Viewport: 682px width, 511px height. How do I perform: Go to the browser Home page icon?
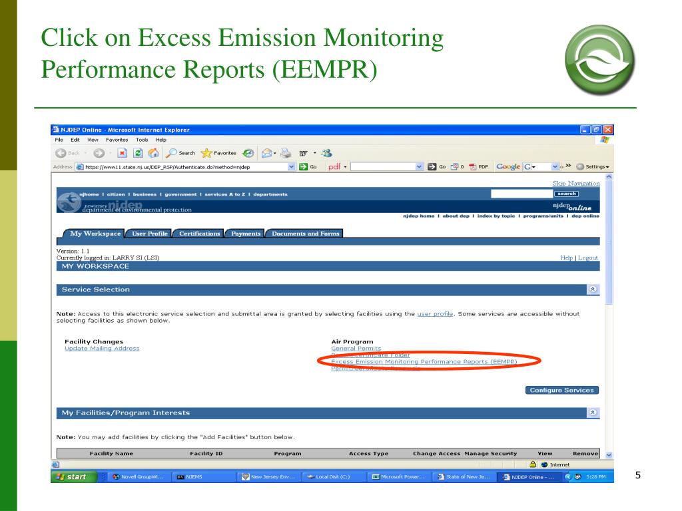pyautogui.click(x=153, y=153)
